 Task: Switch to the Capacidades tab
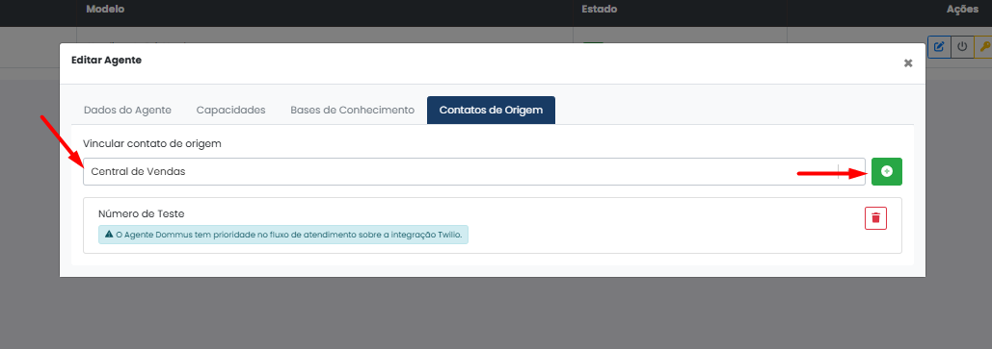pos(231,110)
